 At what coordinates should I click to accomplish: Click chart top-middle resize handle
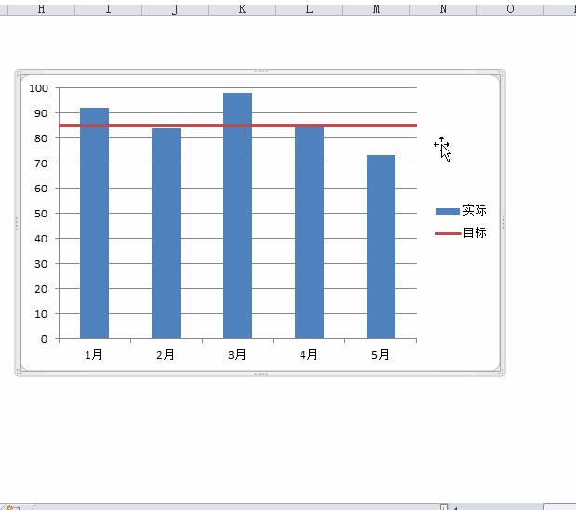click(x=261, y=71)
